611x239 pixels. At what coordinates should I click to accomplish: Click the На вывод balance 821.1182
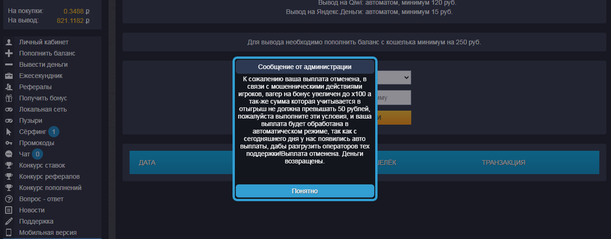[x=73, y=21]
